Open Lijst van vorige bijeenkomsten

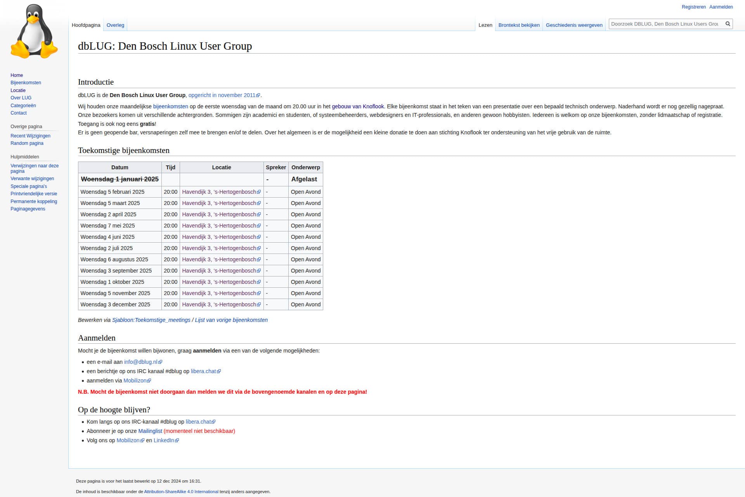pos(231,320)
